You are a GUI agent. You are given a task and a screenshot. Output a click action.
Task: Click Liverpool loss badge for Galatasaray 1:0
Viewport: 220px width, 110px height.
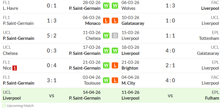click(115, 20)
